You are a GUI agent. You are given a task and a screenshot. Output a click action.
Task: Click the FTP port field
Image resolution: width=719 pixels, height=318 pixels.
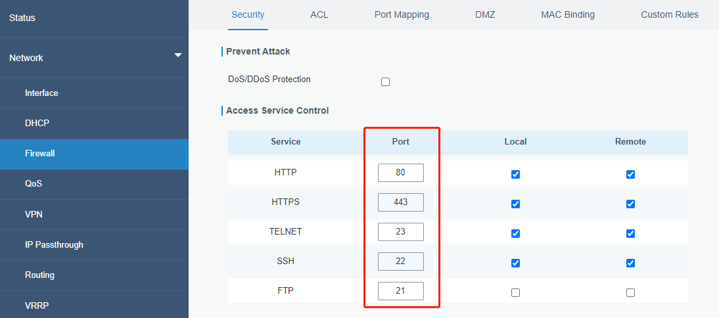pyautogui.click(x=401, y=291)
